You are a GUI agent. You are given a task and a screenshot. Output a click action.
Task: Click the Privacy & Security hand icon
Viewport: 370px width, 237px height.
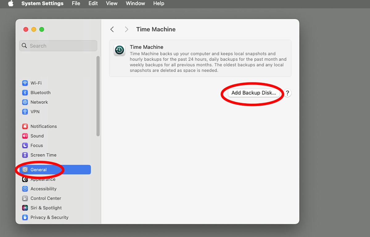pyautogui.click(x=25, y=218)
